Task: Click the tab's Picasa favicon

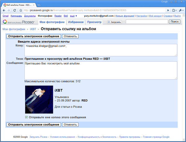Action: tap(5, 5)
